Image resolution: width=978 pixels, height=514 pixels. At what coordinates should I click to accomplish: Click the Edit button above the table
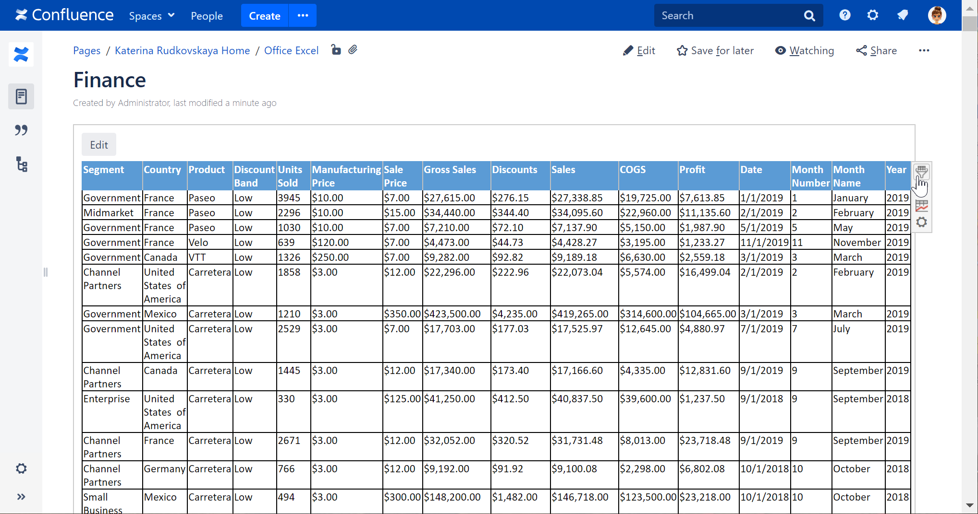[99, 145]
